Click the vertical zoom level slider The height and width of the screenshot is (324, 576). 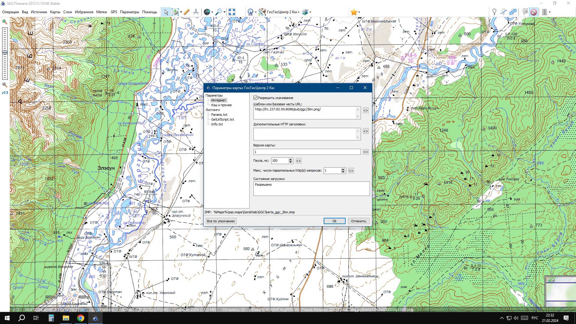pos(5,53)
